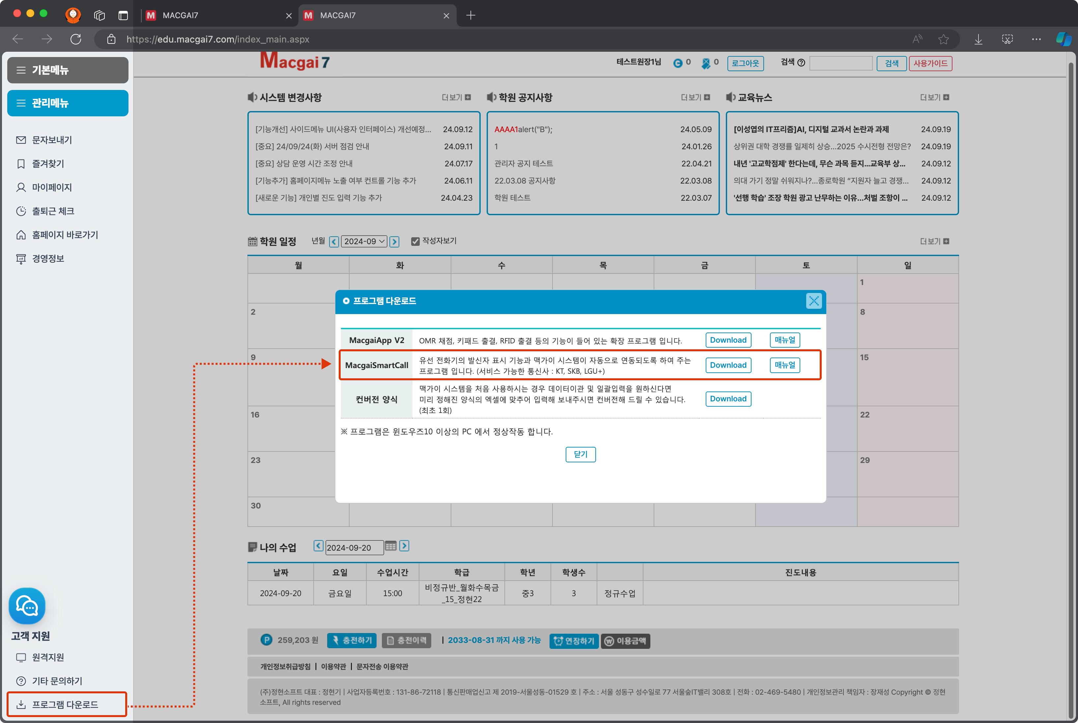Click the 충전하기 charge button
This screenshot has height=723, width=1078.
(x=352, y=641)
